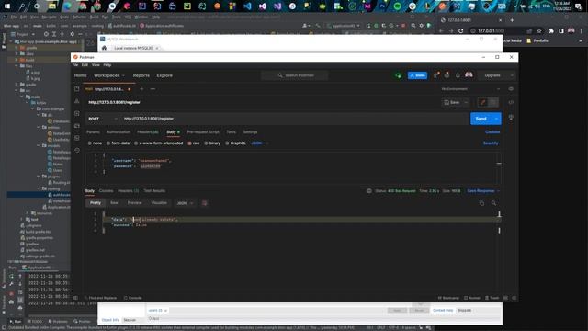The width and height of the screenshot is (588, 331).
Task: Toggle response line wrap icon
Action: [204, 203]
